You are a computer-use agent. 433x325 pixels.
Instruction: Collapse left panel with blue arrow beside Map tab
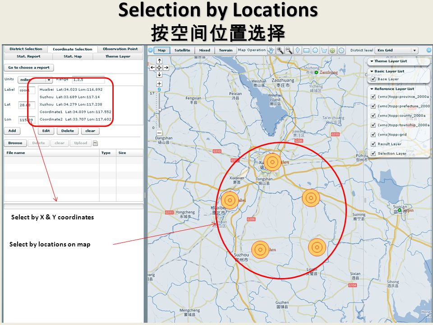tap(151, 50)
